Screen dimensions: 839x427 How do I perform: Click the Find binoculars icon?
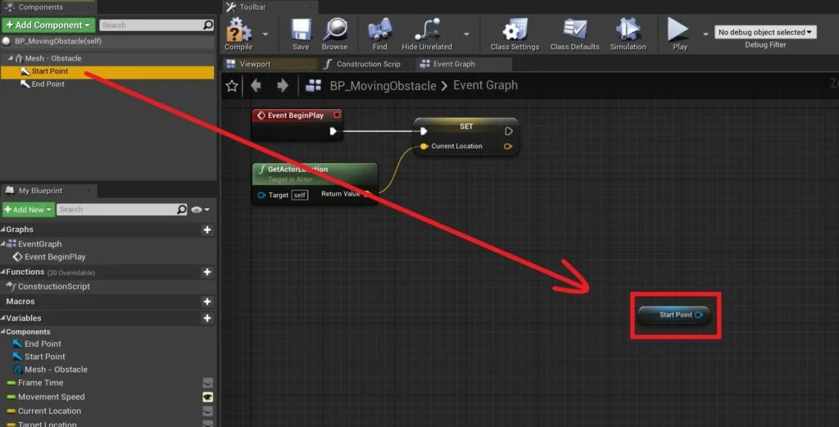tap(379, 31)
